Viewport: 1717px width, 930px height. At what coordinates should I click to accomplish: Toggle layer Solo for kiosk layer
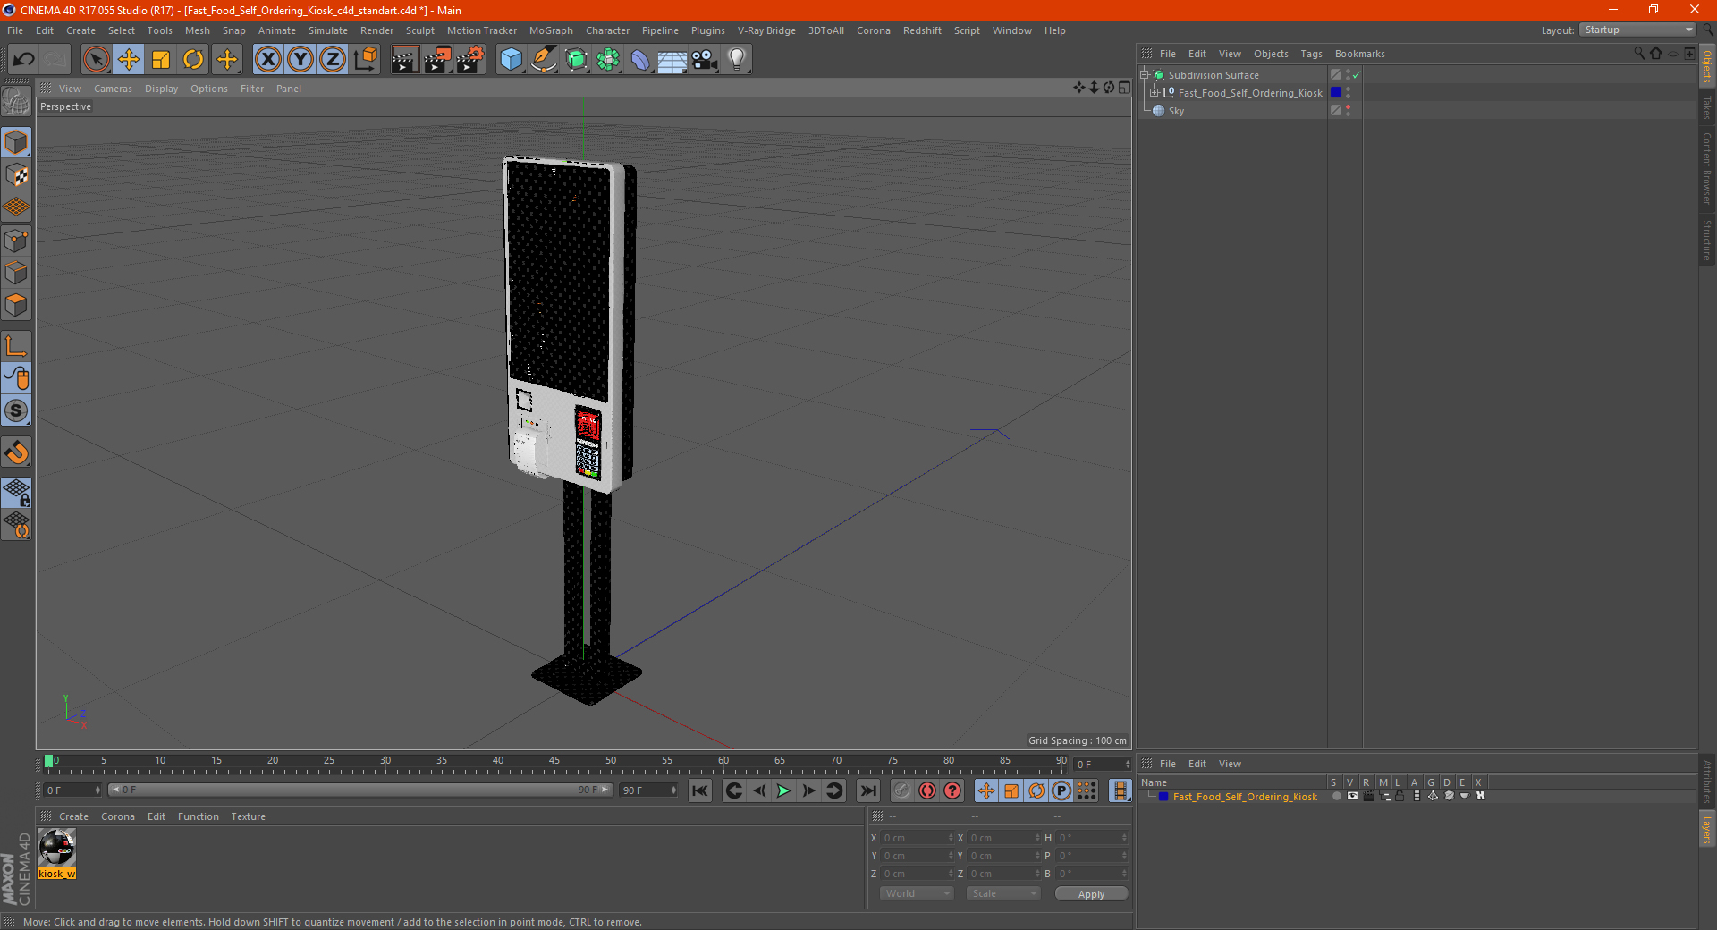[x=1336, y=796]
